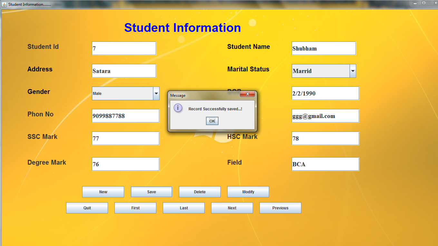Viewport: 438px width, 246px height.
Task: Click the Student Id field
Action: tap(124, 48)
